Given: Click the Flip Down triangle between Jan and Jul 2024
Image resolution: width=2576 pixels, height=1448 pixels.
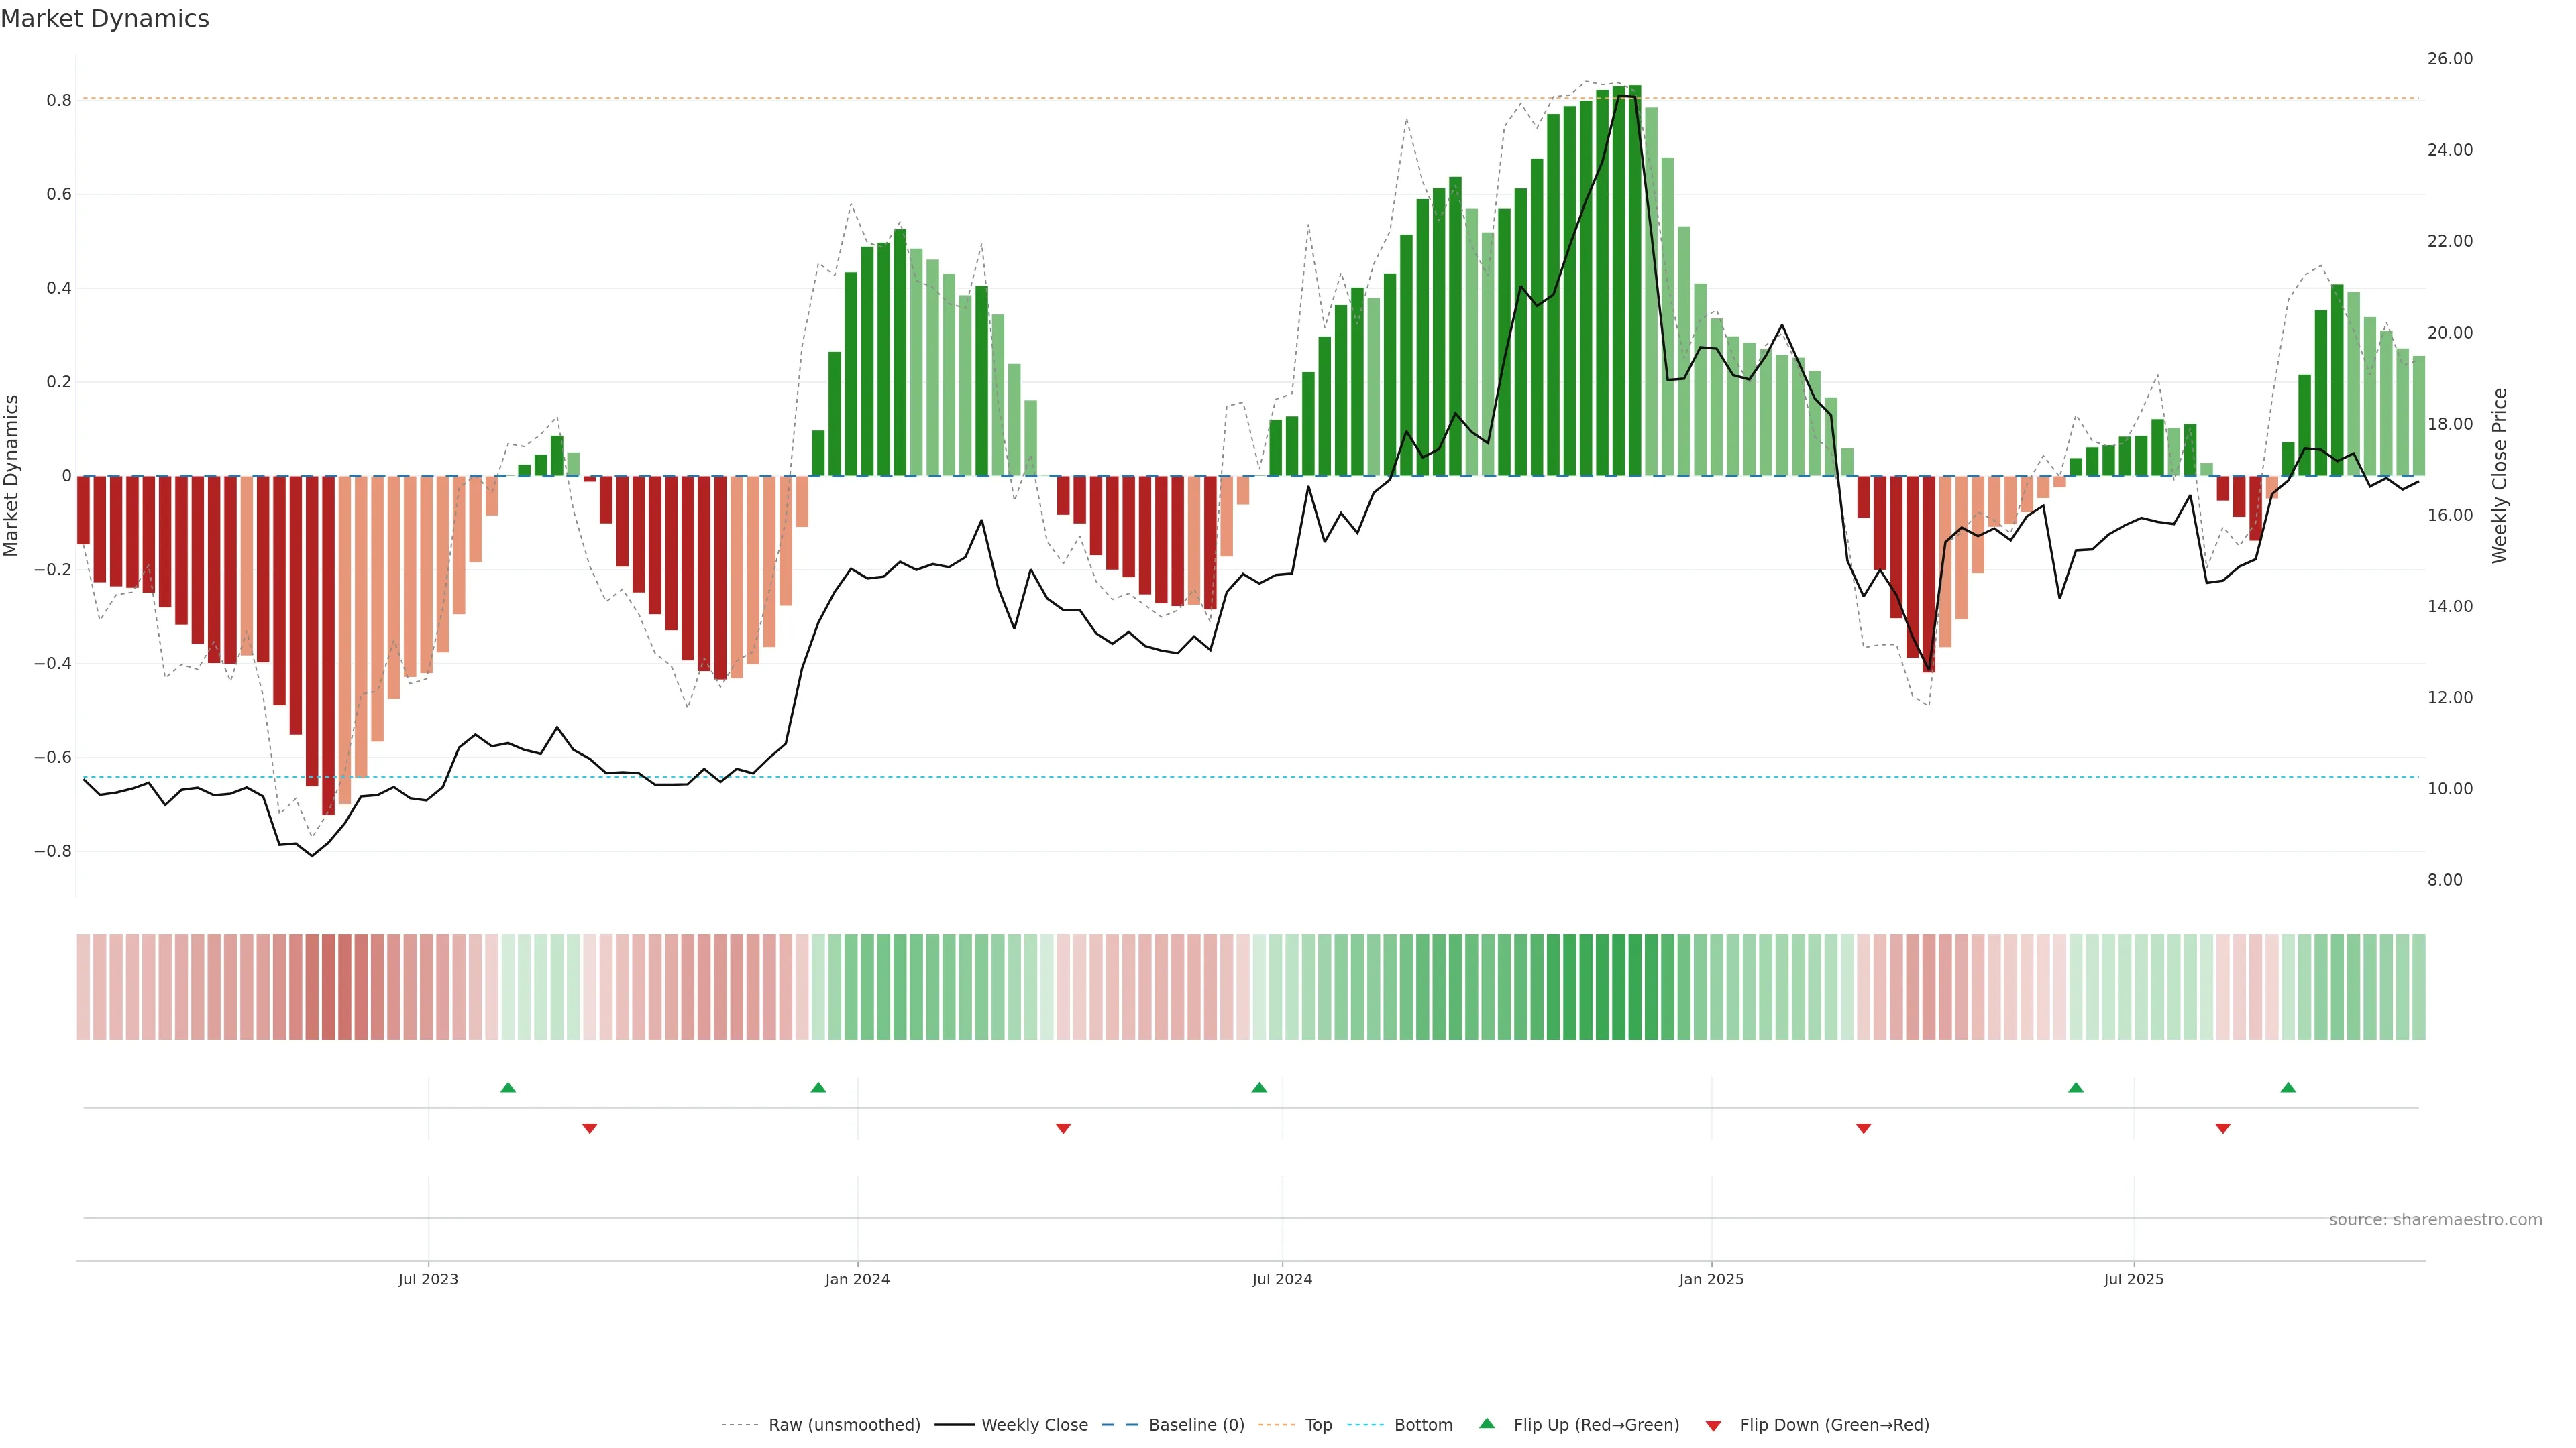Looking at the screenshot, I should (1063, 1128).
